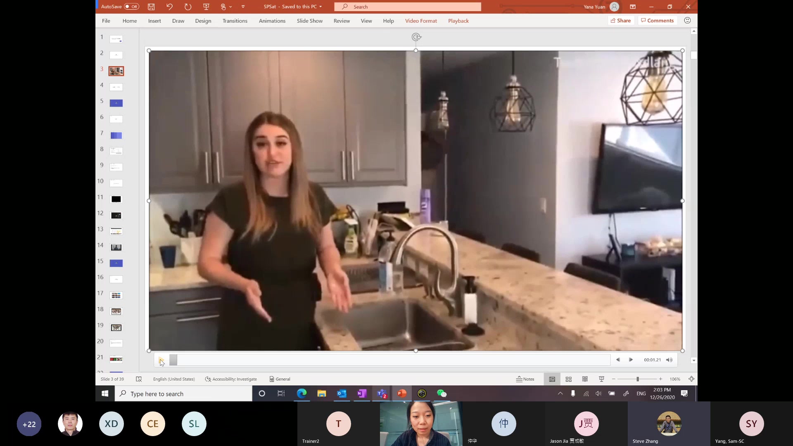Move back 0.25 seconds in video
The width and height of the screenshot is (793, 446).
618,360
